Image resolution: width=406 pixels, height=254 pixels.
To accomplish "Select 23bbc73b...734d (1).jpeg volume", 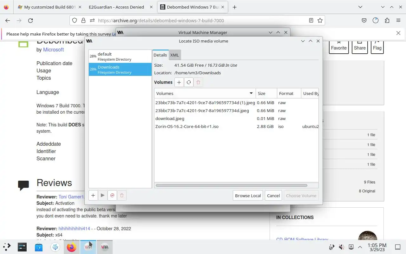I will (x=236, y=103).
